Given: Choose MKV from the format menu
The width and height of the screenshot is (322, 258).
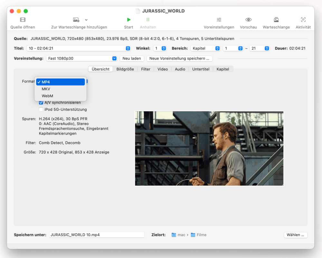Looking at the screenshot, I should coord(46,89).
